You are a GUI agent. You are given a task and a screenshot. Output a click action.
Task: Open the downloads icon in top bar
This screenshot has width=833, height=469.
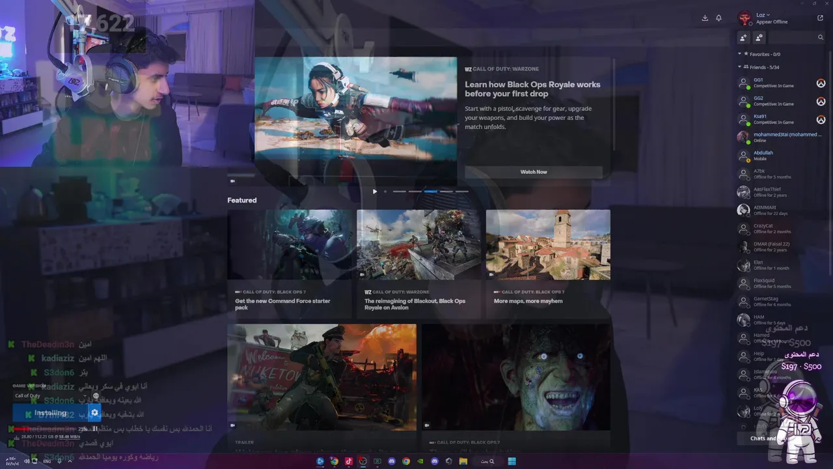point(705,18)
